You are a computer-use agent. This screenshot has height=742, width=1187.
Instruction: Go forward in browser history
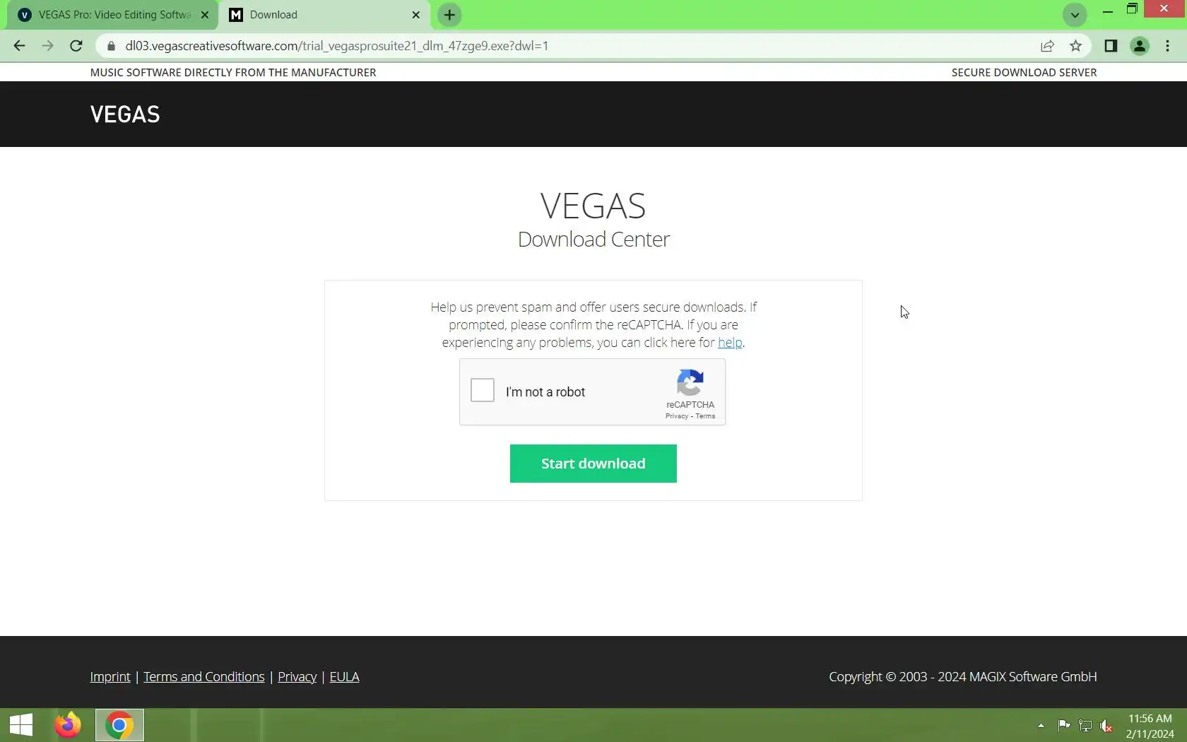(x=47, y=46)
